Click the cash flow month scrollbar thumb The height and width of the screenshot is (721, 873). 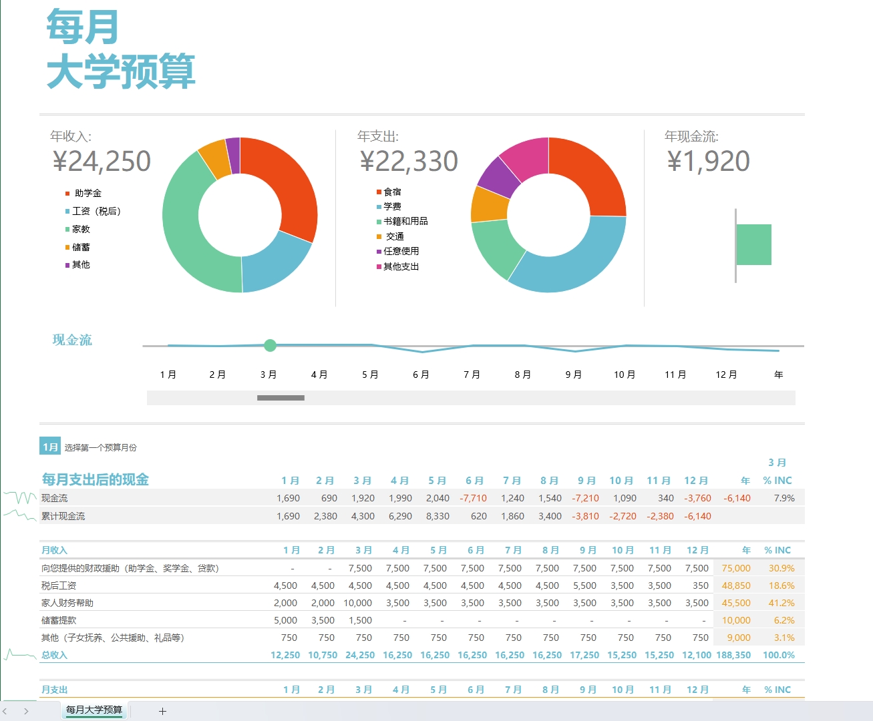coord(281,398)
